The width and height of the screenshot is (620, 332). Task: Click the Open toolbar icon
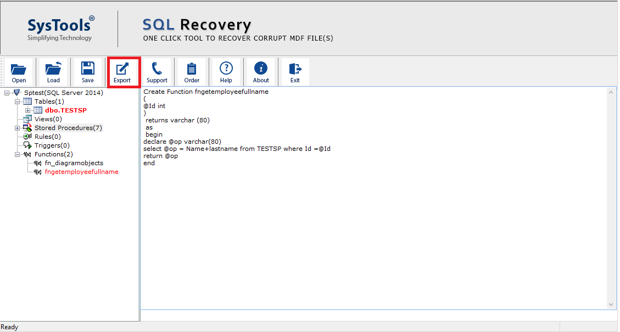point(19,72)
